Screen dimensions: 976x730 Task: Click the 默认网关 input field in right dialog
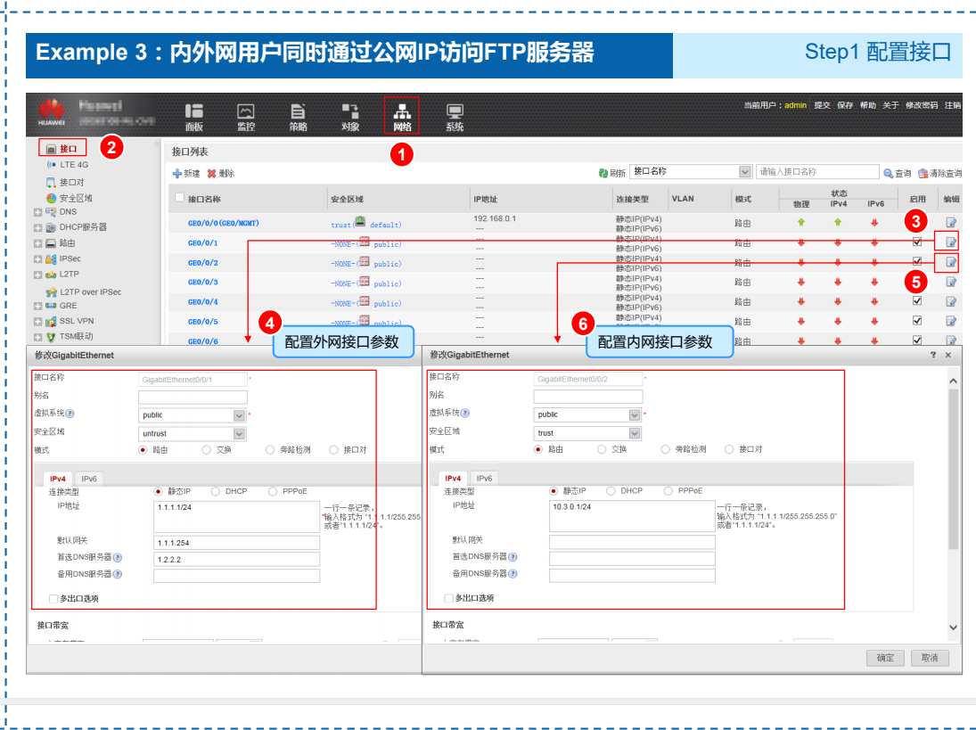[x=632, y=542]
